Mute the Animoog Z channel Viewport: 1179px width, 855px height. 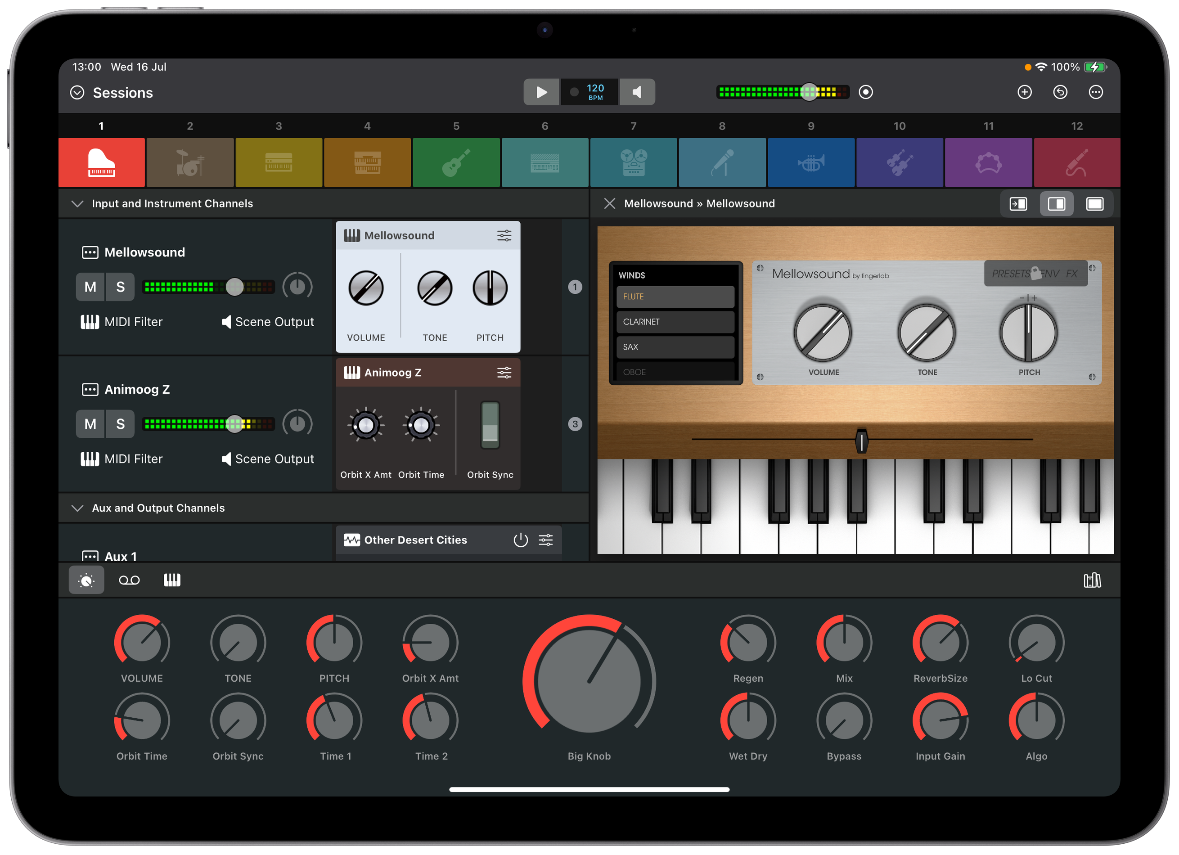(90, 424)
